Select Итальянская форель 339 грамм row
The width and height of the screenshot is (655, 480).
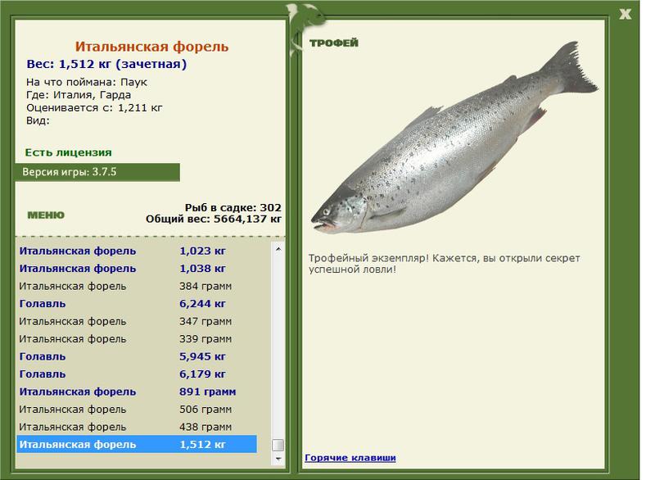click(x=137, y=339)
